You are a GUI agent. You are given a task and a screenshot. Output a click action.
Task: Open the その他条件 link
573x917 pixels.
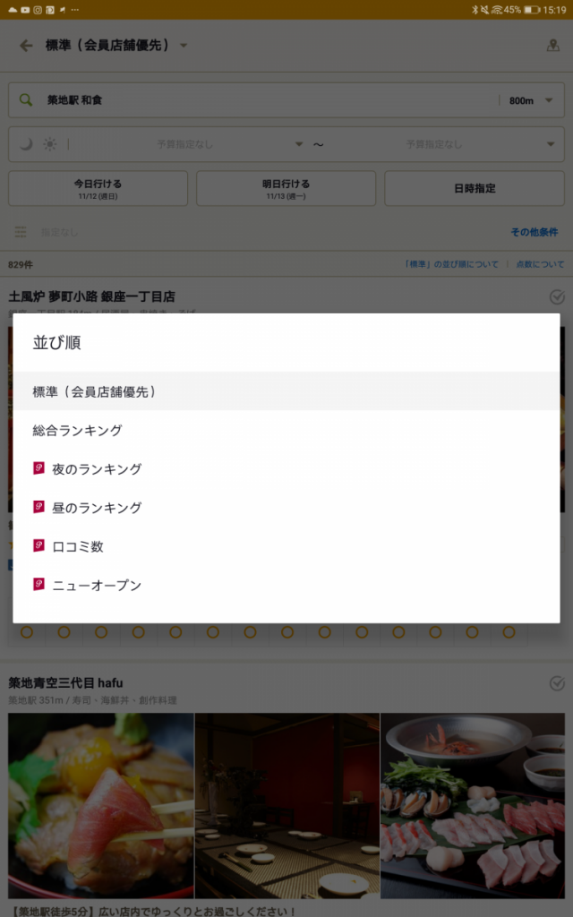point(534,232)
